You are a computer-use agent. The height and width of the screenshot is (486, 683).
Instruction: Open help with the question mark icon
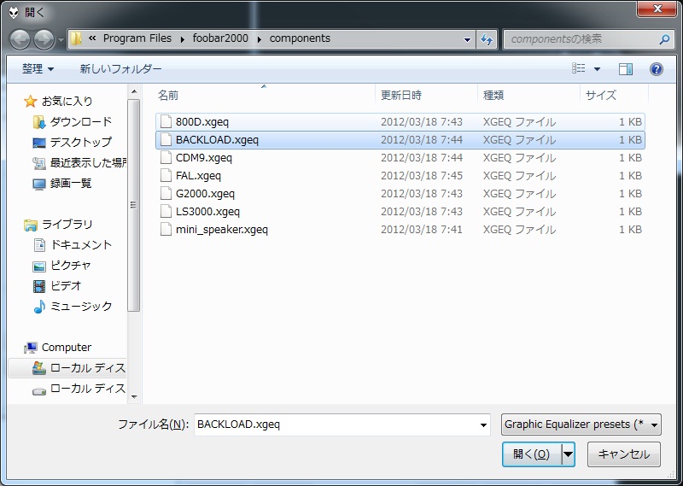pos(656,69)
